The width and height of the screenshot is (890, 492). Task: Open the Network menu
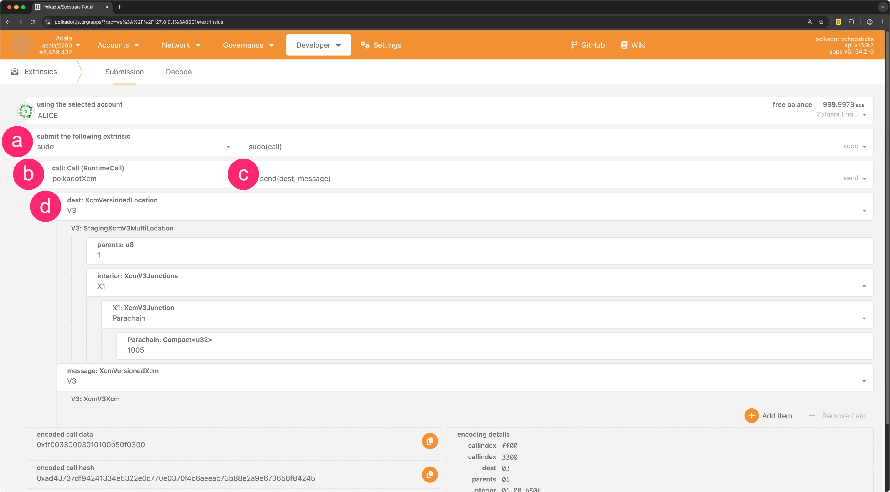[x=181, y=45]
